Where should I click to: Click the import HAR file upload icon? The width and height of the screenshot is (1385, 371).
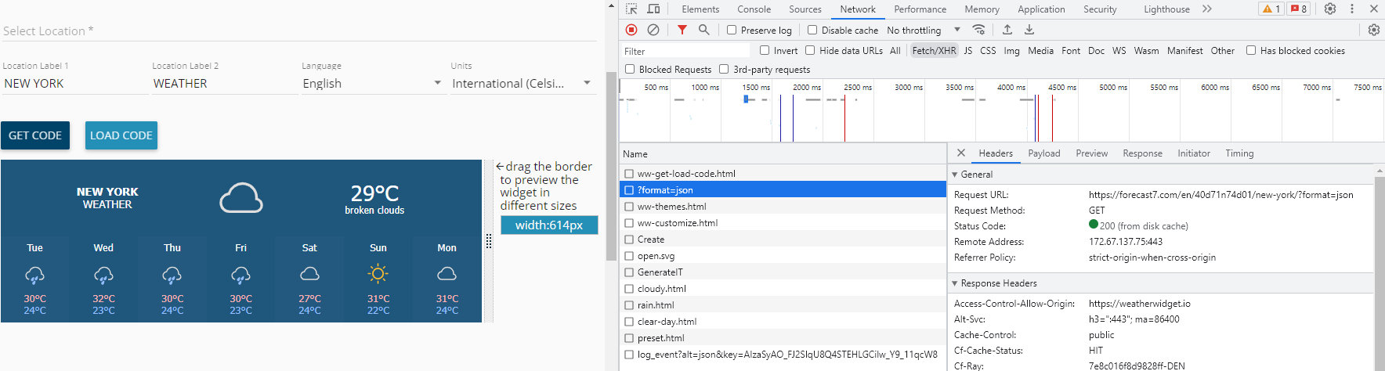point(1007,30)
